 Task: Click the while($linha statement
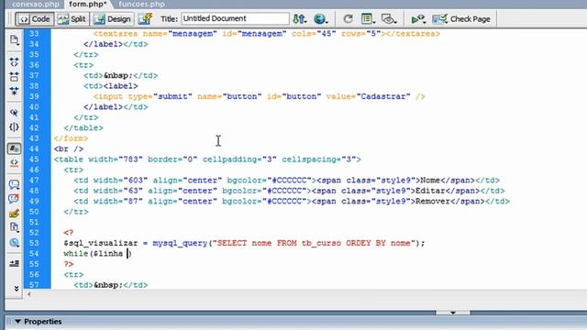(94, 254)
